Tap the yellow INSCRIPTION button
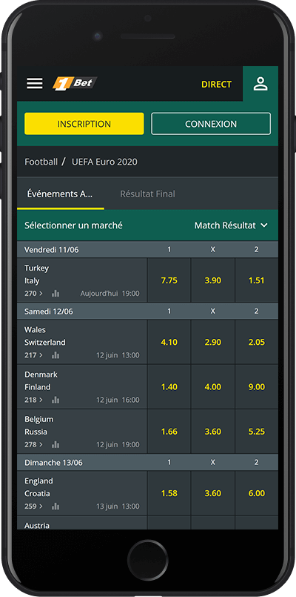This screenshot has width=296, height=597. (84, 124)
